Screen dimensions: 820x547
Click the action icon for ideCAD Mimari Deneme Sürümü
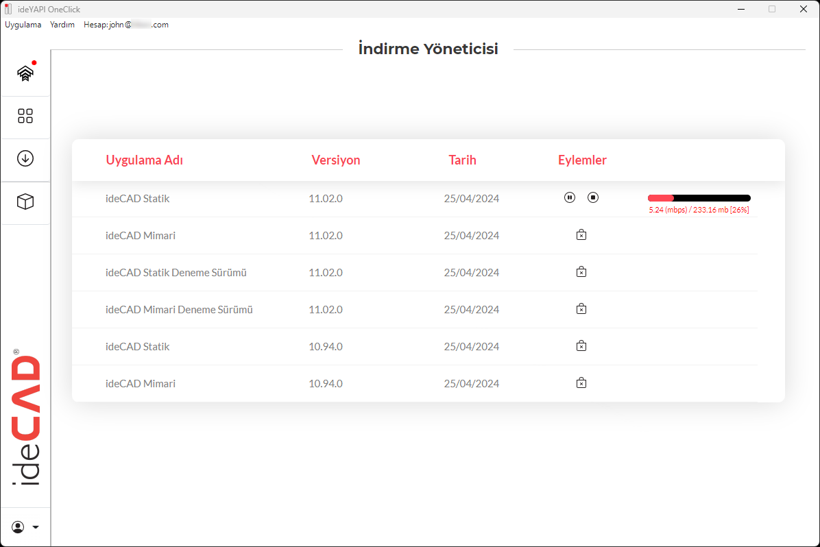coord(581,309)
